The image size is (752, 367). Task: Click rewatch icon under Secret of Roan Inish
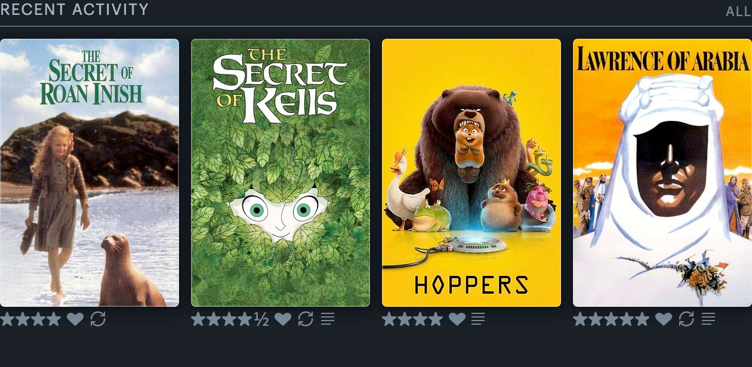pyautogui.click(x=98, y=319)
